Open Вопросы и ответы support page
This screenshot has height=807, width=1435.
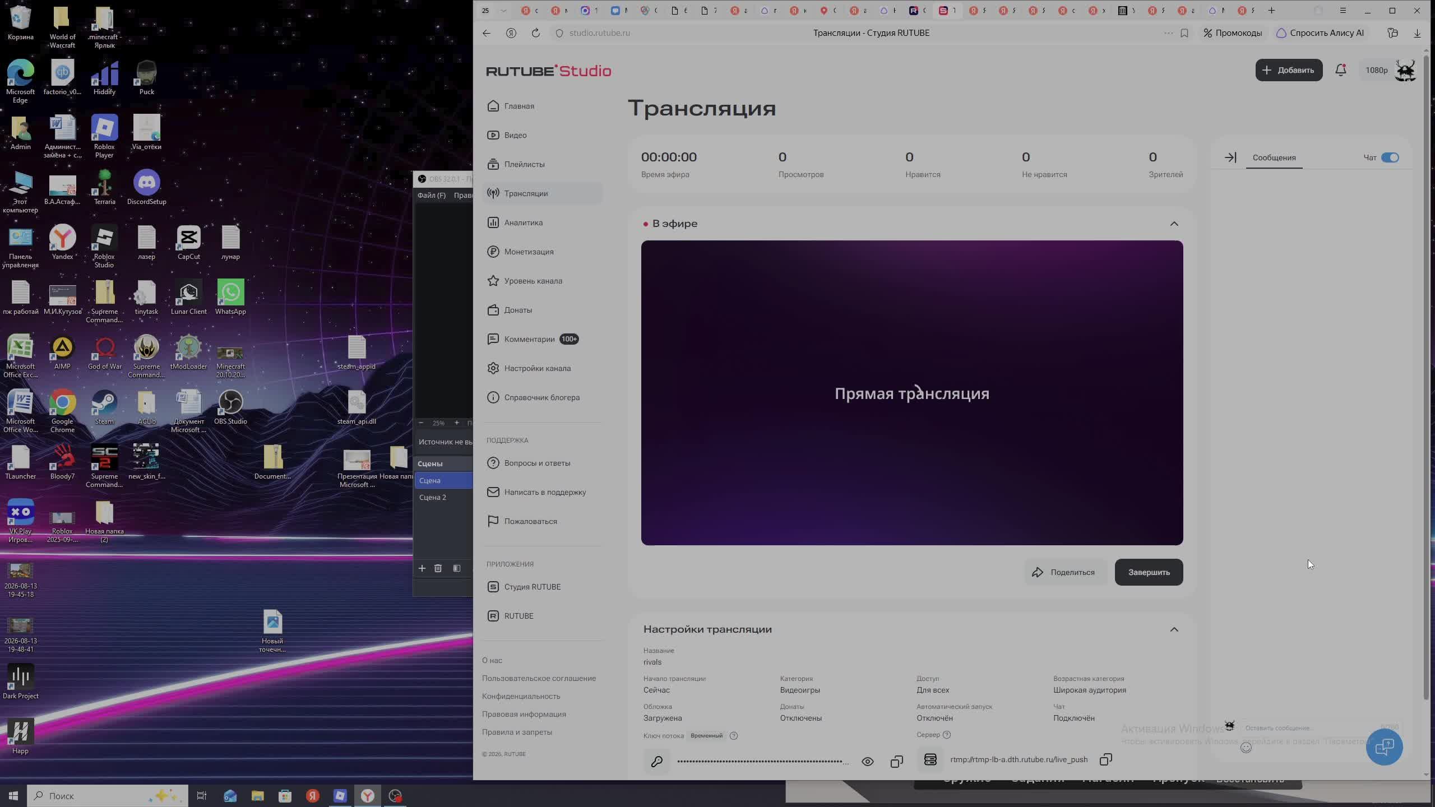[536, 463]
